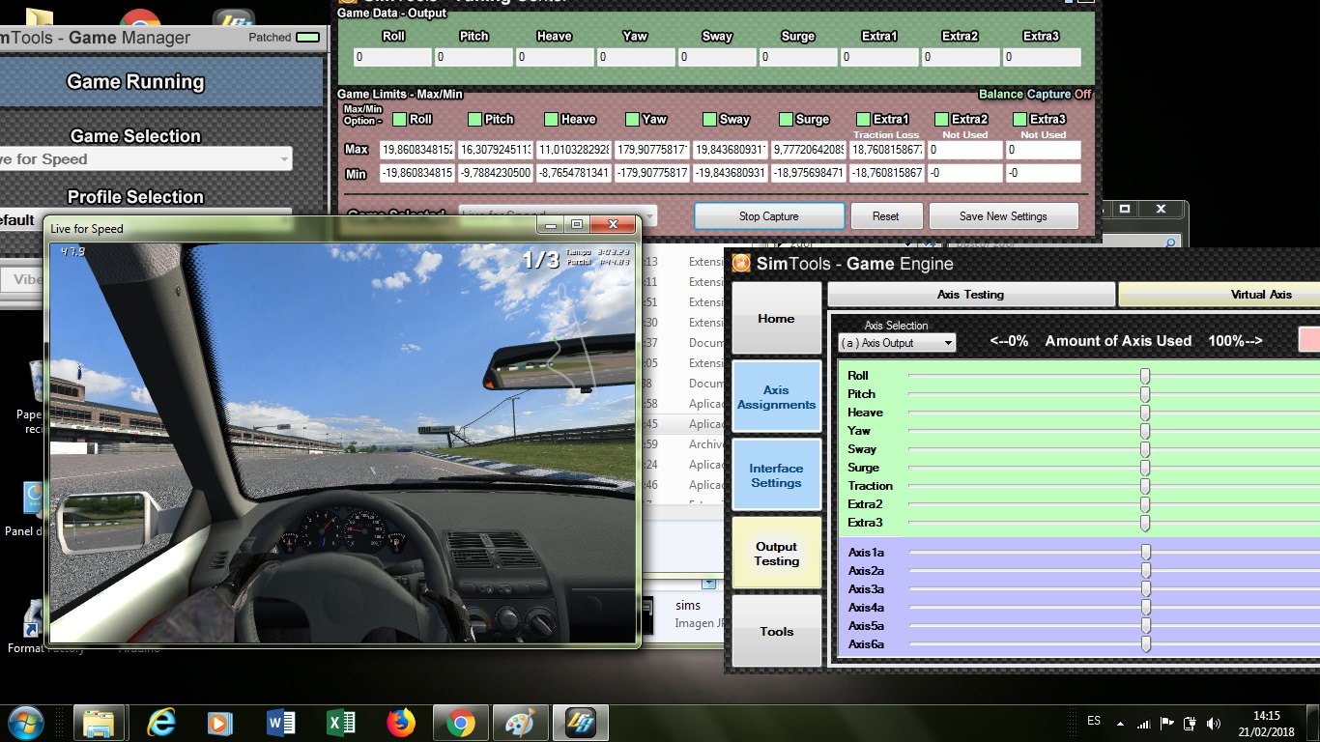Switch to Live for Speed taskbar icon
Image resolution: width=1320 pixels, height=742 pixels.
tap(580, 723)
